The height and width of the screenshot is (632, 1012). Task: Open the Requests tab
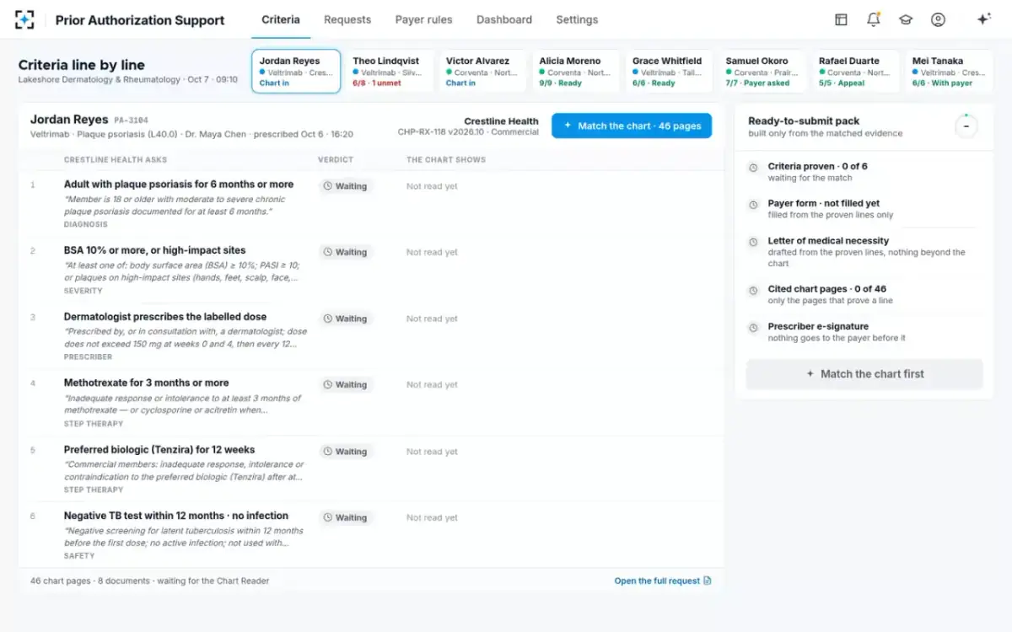(347, 19)
